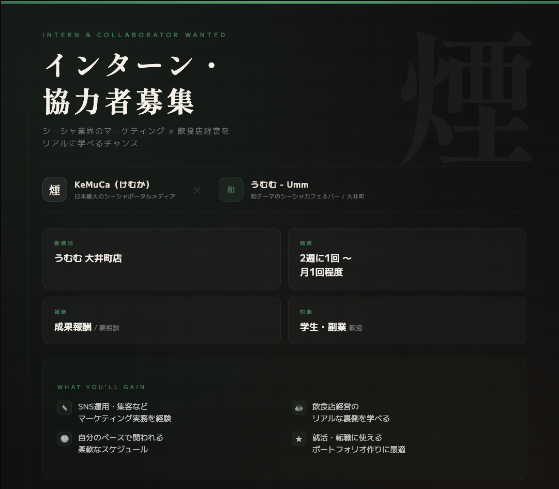Select the star icon beside 就活・転職に使える
This screenshot has width=559, height=489.
298,439
